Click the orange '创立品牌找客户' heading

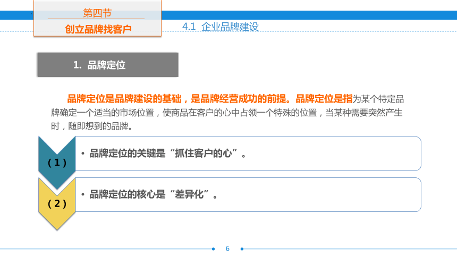pyautogui.click(x=98, y=29)
